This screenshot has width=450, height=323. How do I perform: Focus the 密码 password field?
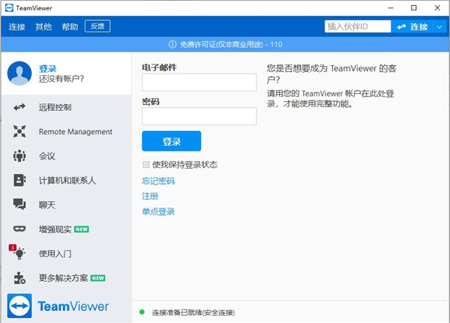click(199, 116)
